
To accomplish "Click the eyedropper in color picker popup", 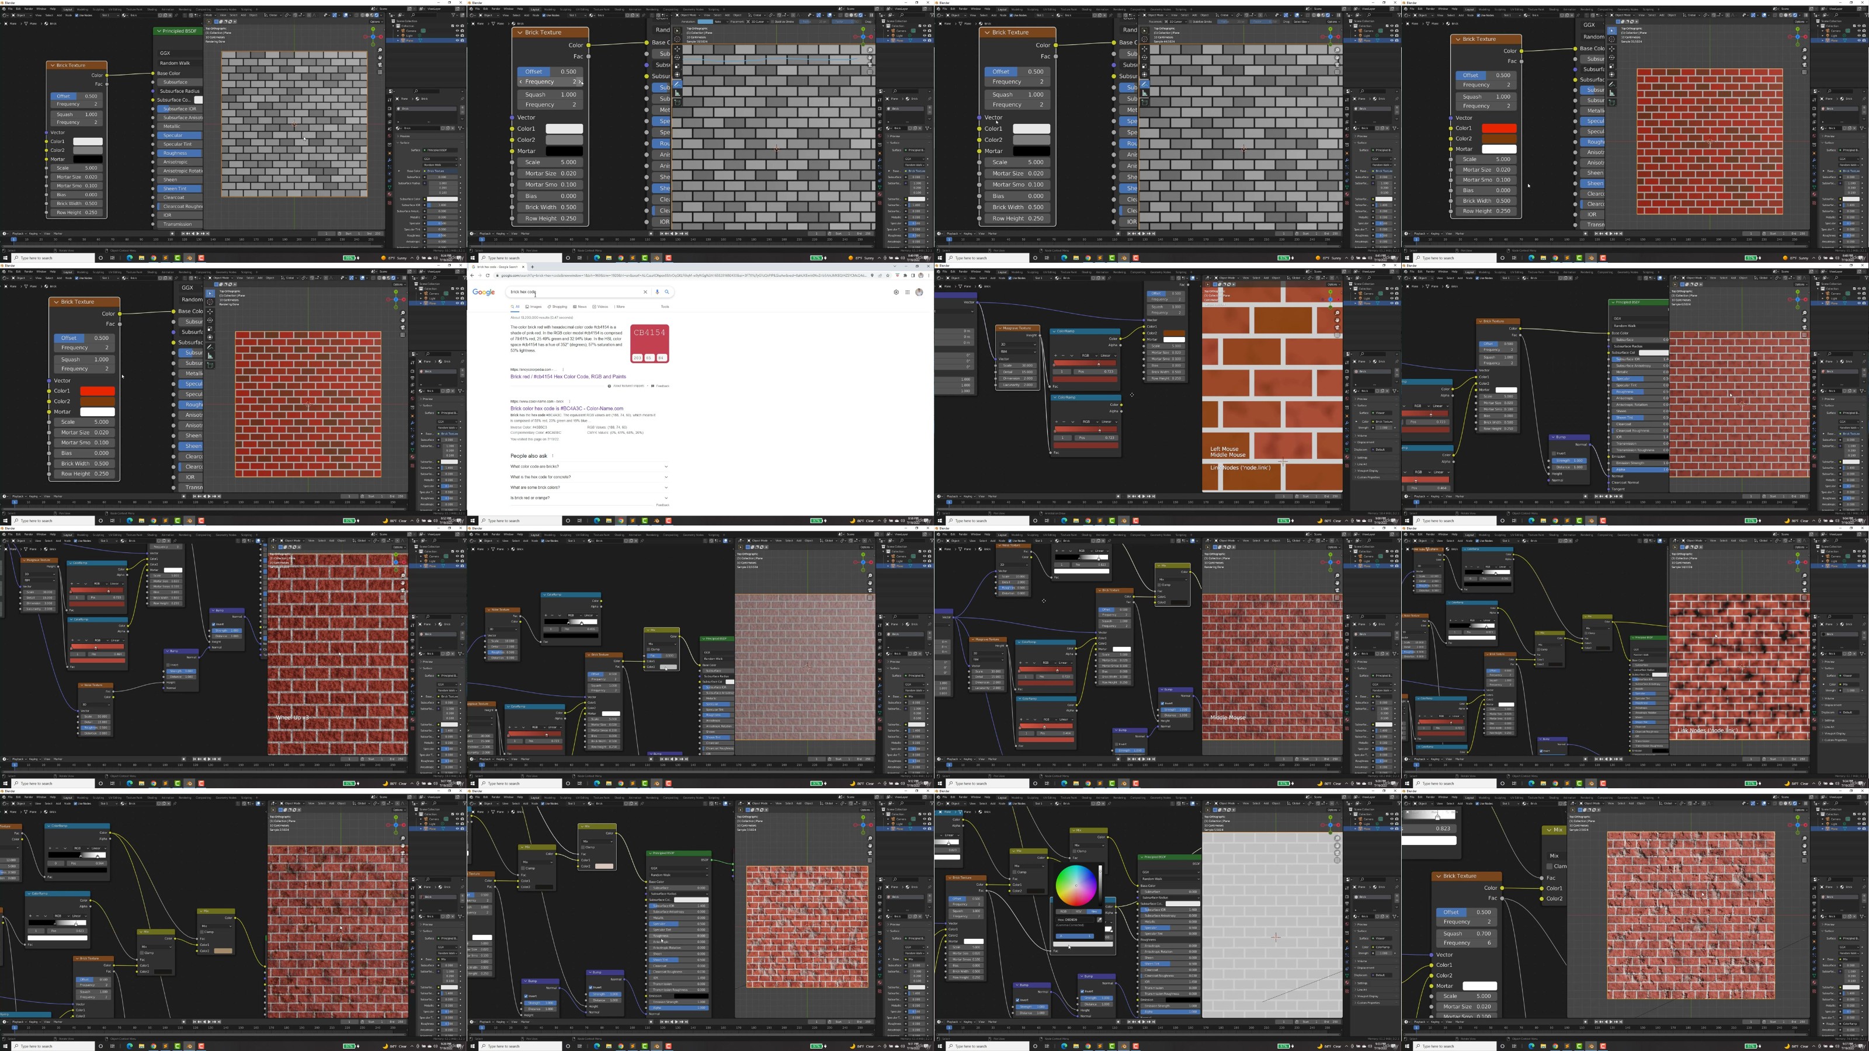I will pos(1100,920).
